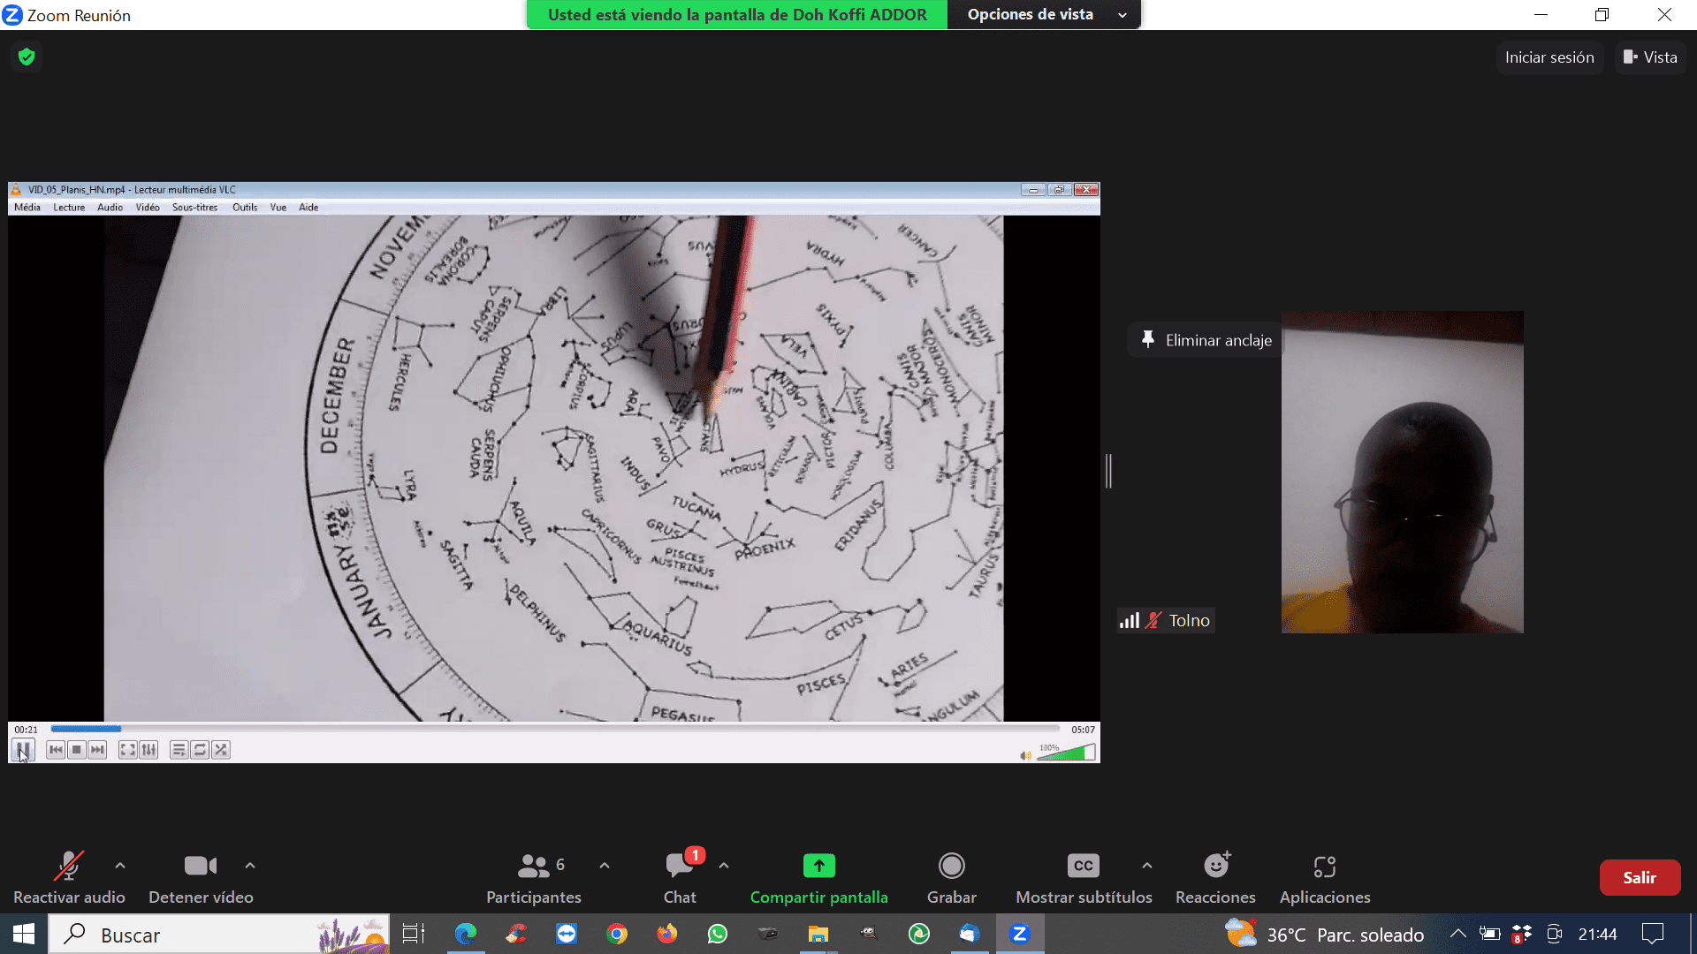
Task: Click Eliminar anclaje unpin button
Action: pyautogui.click(x=1206, y=340)
